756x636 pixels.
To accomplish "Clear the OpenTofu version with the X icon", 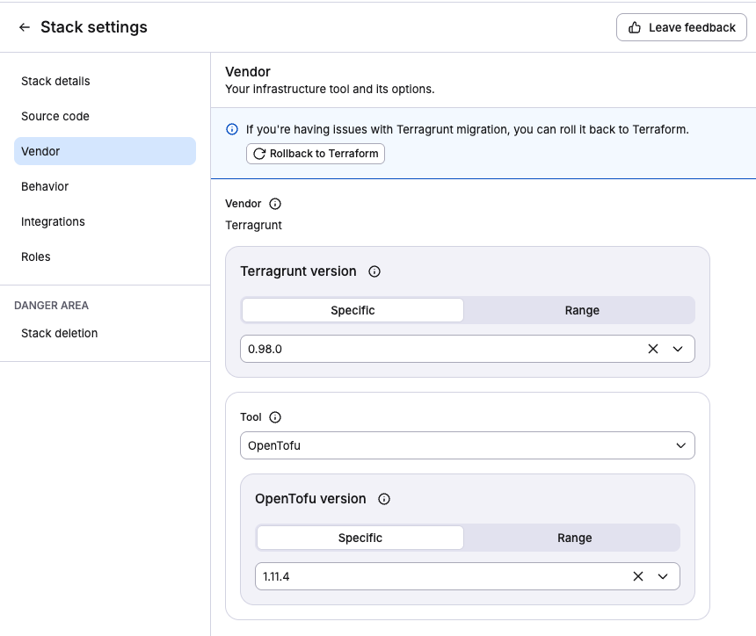I will (637, 576).
